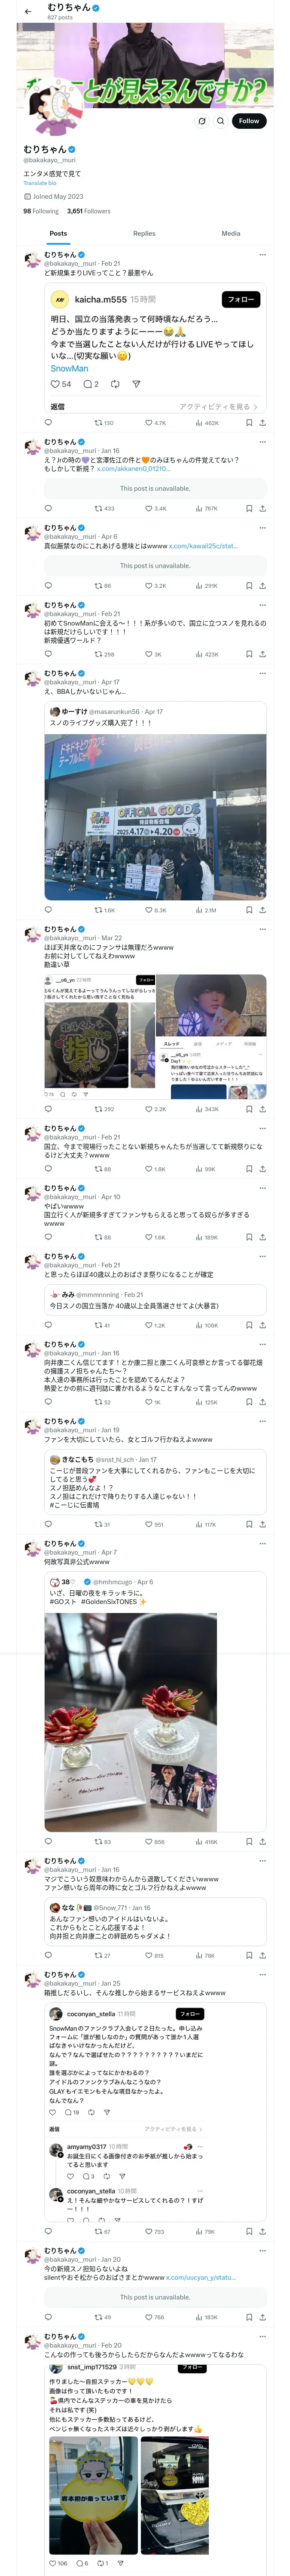Reply to the Apr 17 goods post
This screenshot has width=290, height=2576.
(x=48, y=910)
